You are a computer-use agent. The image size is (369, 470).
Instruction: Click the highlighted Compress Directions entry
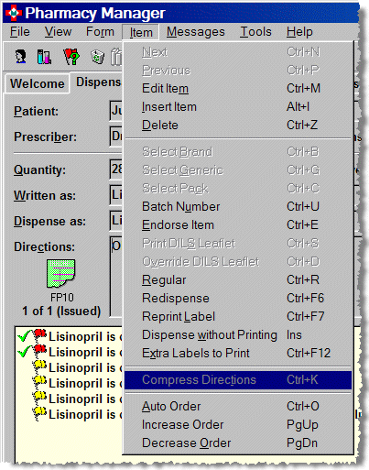point(238,380)
